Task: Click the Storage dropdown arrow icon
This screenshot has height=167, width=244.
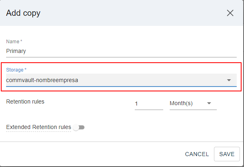Action: click(x=229, y=80)
